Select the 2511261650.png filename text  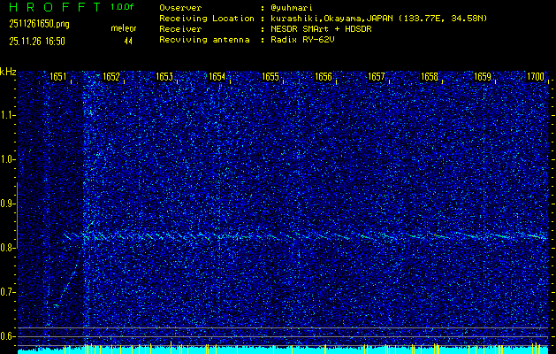click(x=38, y=24)
